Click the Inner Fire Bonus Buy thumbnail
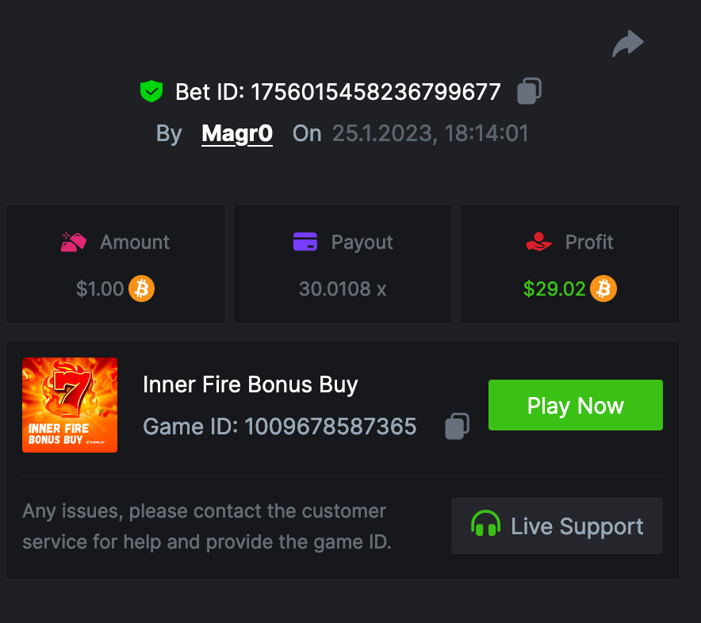Image resolution: width=701 pixels, height=623 pixels. point(70,405)
